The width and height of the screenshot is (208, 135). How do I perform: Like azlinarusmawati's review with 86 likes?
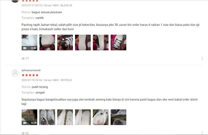[23, 133]
